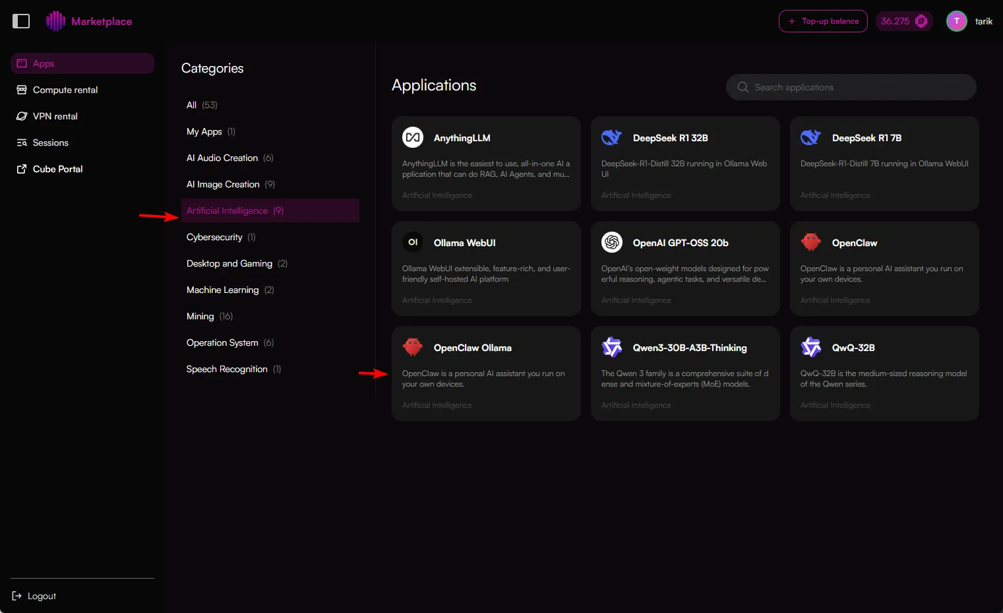This screenshot has height=613, width=1003.
Task: Open the OpenClaw app title
Action: [x=855, y=243]
